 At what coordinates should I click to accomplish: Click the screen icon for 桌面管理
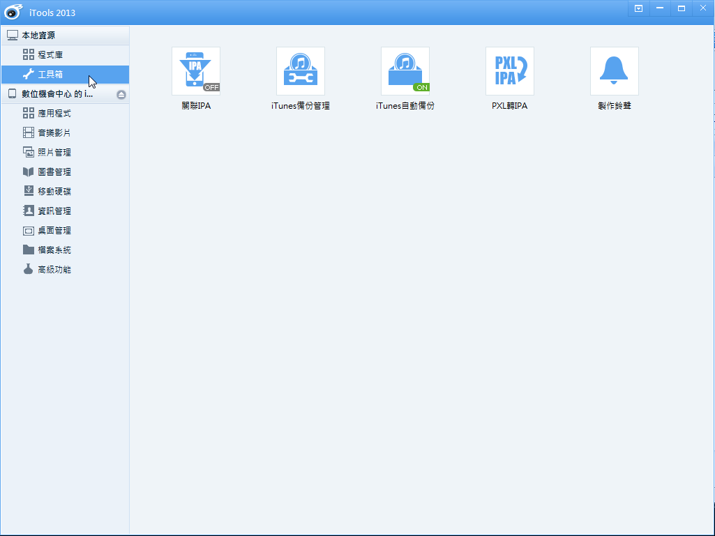click(x=29, y=231)
